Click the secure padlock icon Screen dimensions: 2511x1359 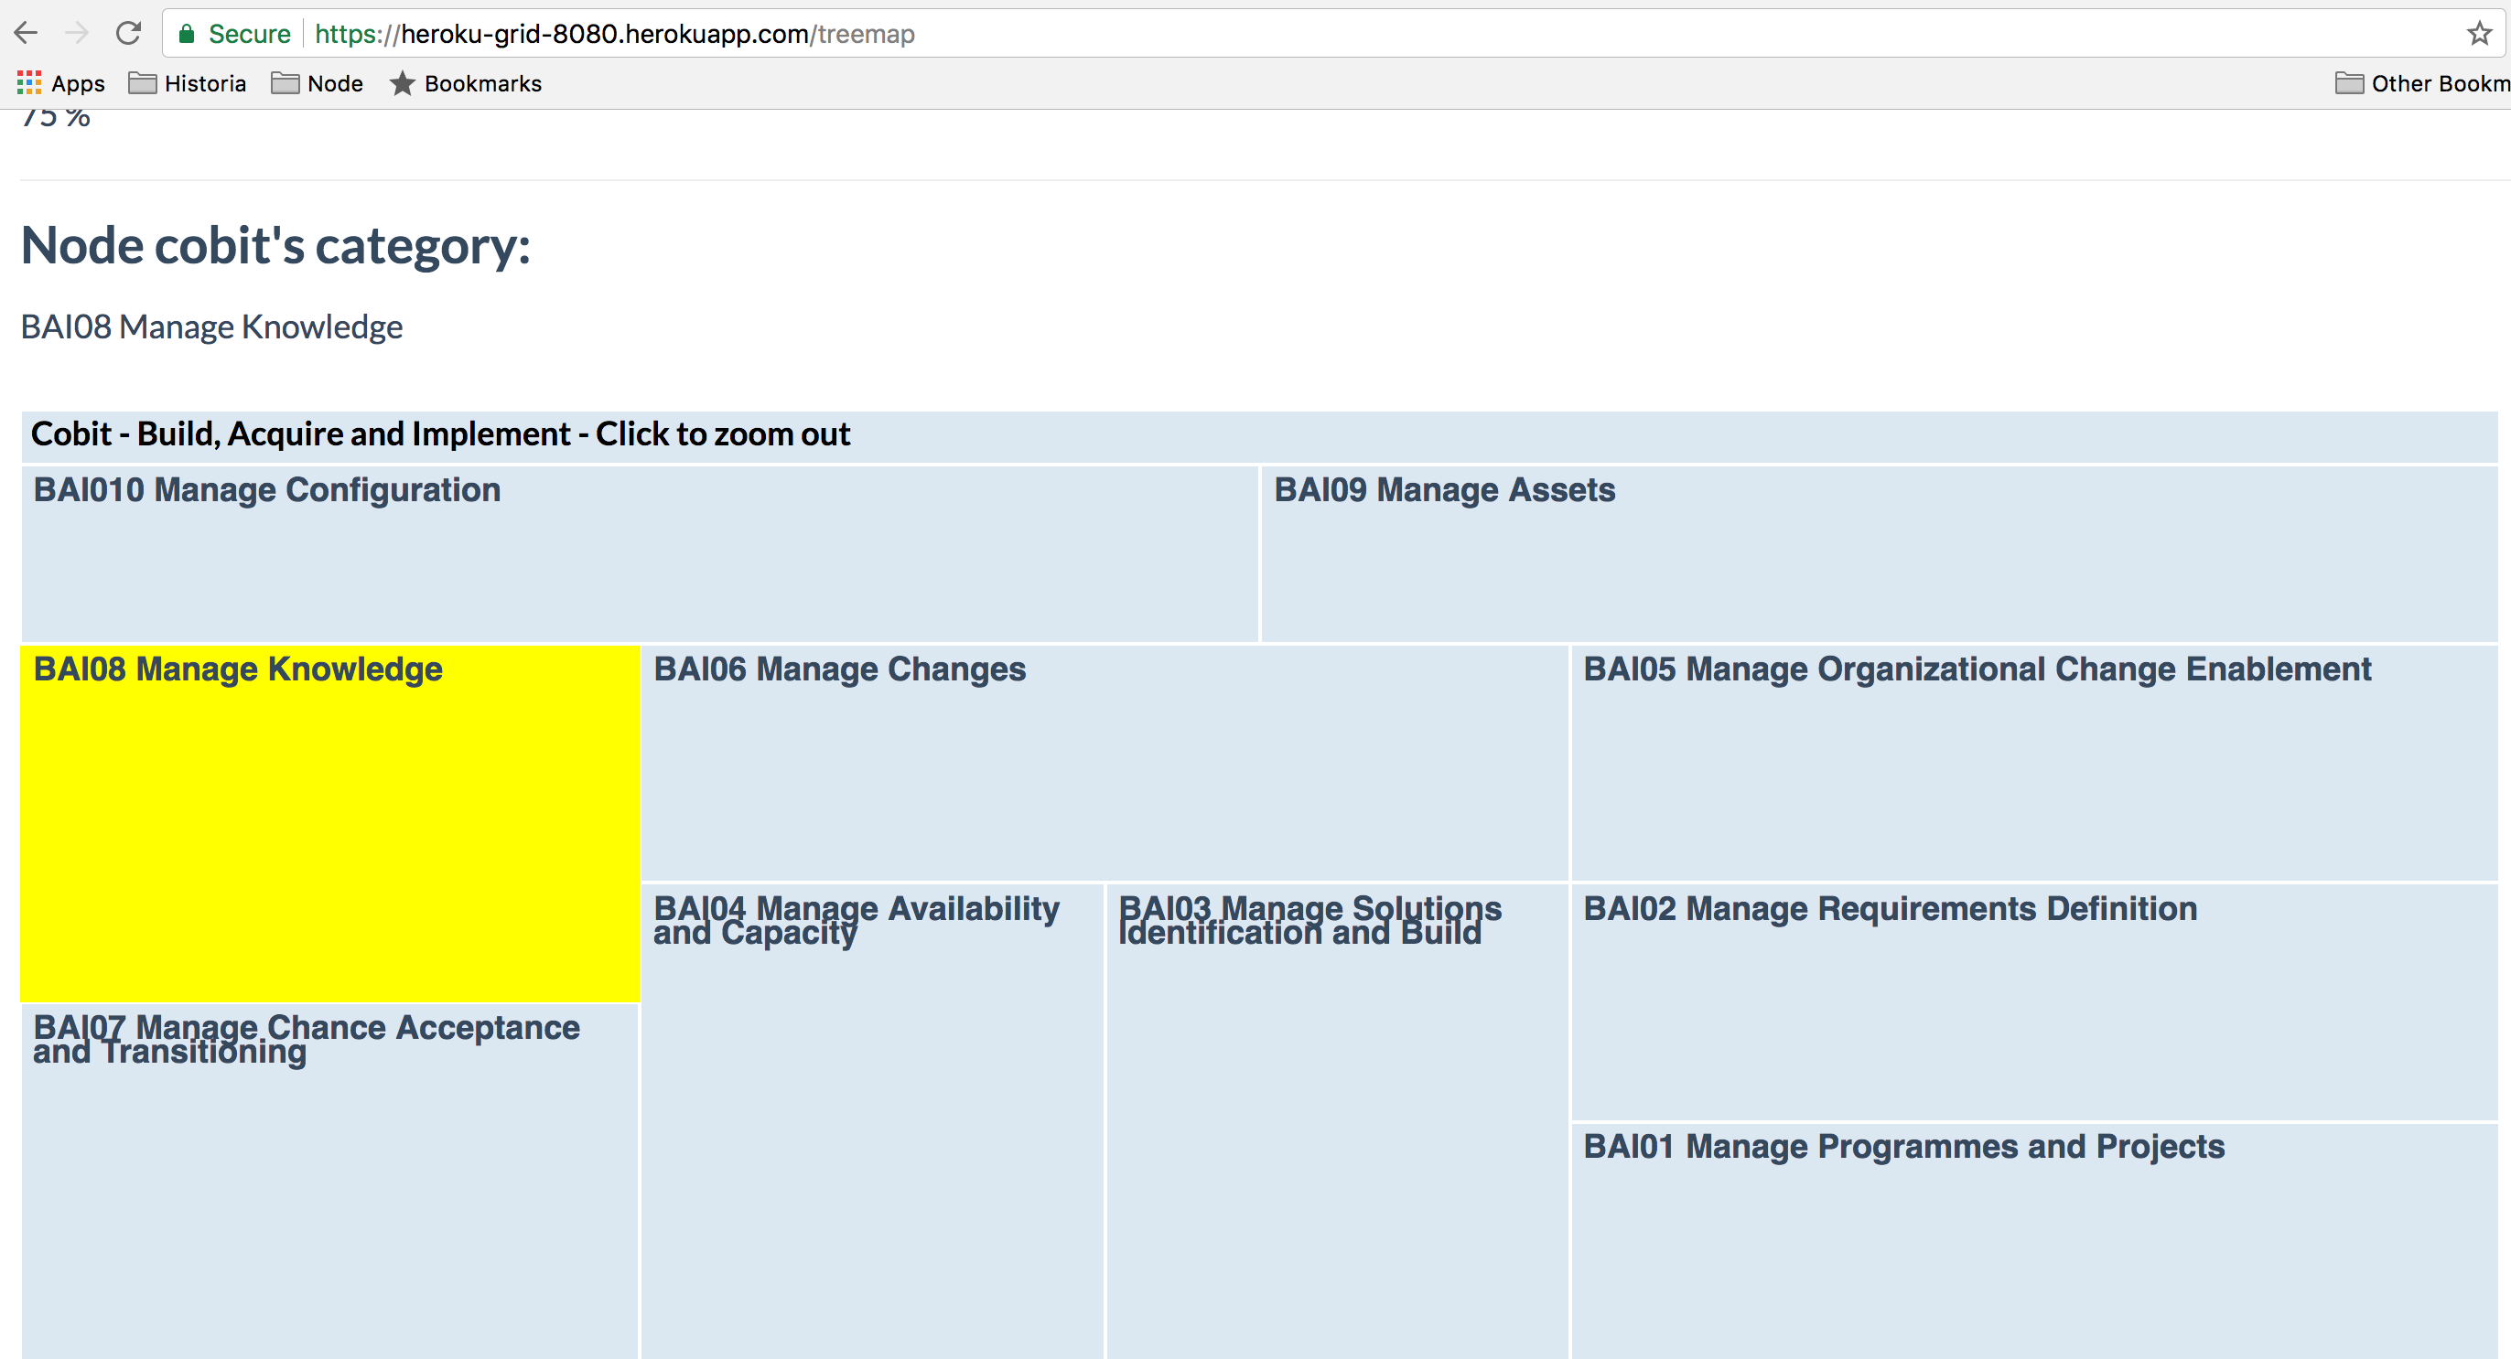(186, 34)
